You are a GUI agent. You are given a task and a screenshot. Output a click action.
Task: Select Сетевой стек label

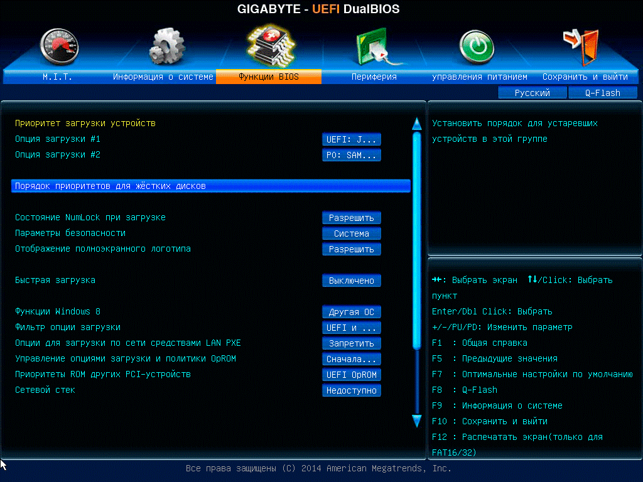(x=45, y=390)
